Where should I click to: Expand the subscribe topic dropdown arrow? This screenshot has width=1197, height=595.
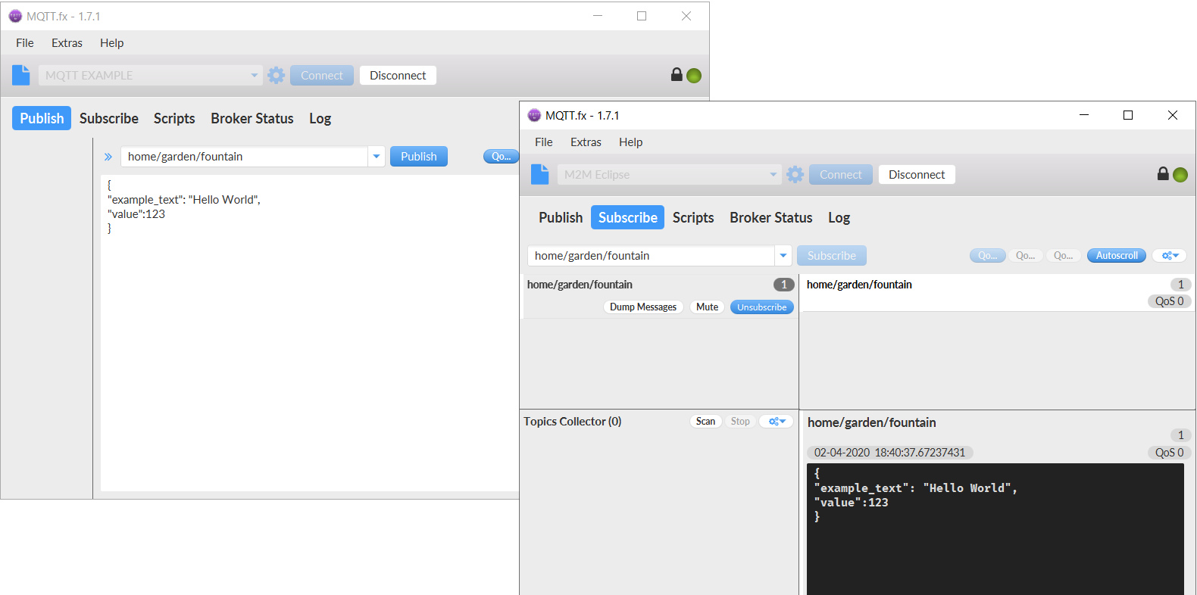click(783, 256)
